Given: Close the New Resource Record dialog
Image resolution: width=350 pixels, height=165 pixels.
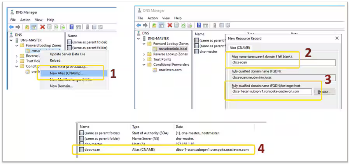Looking at the screenshot, I should [x=337, y=38].
